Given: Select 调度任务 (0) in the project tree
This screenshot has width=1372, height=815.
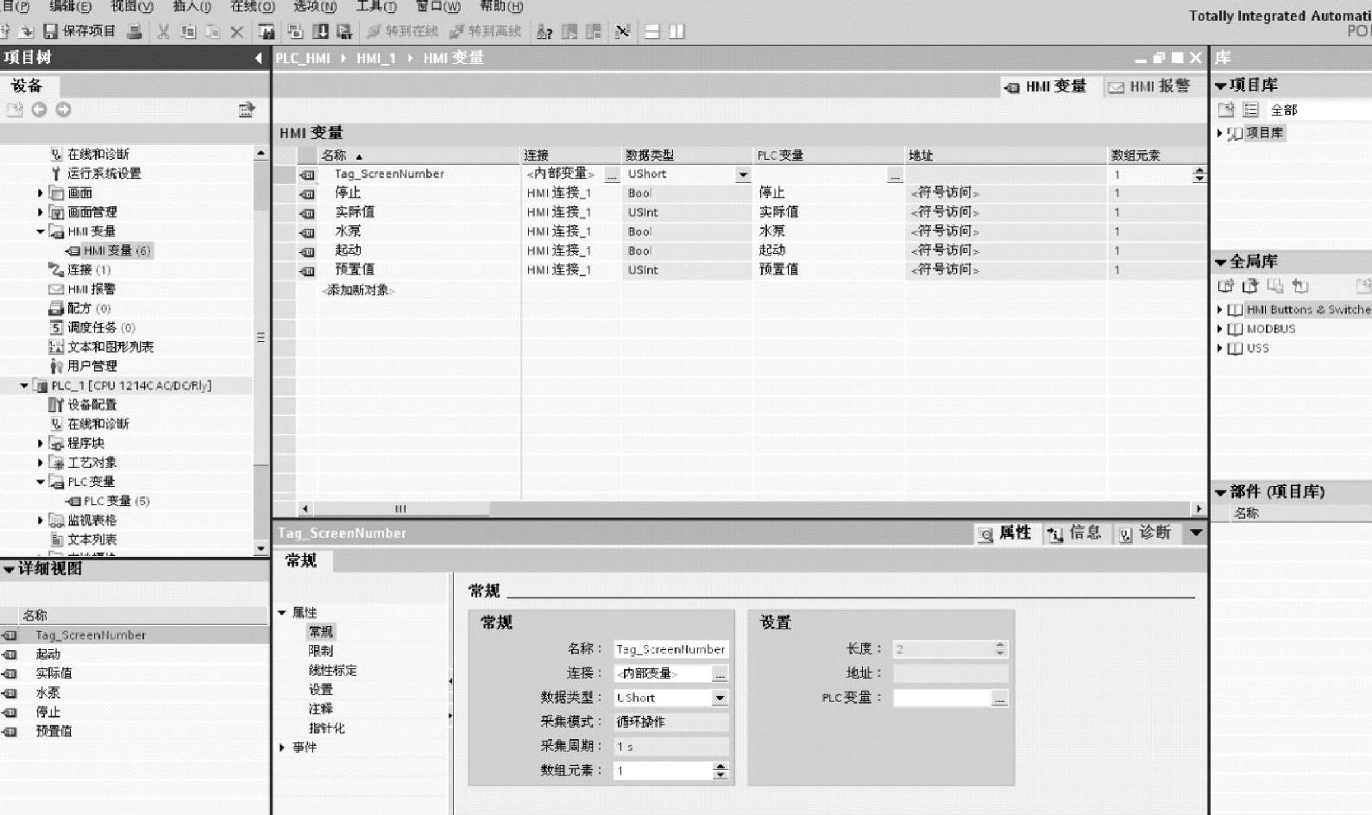Looking at the screenshot, I should click(x=102, y=327).
